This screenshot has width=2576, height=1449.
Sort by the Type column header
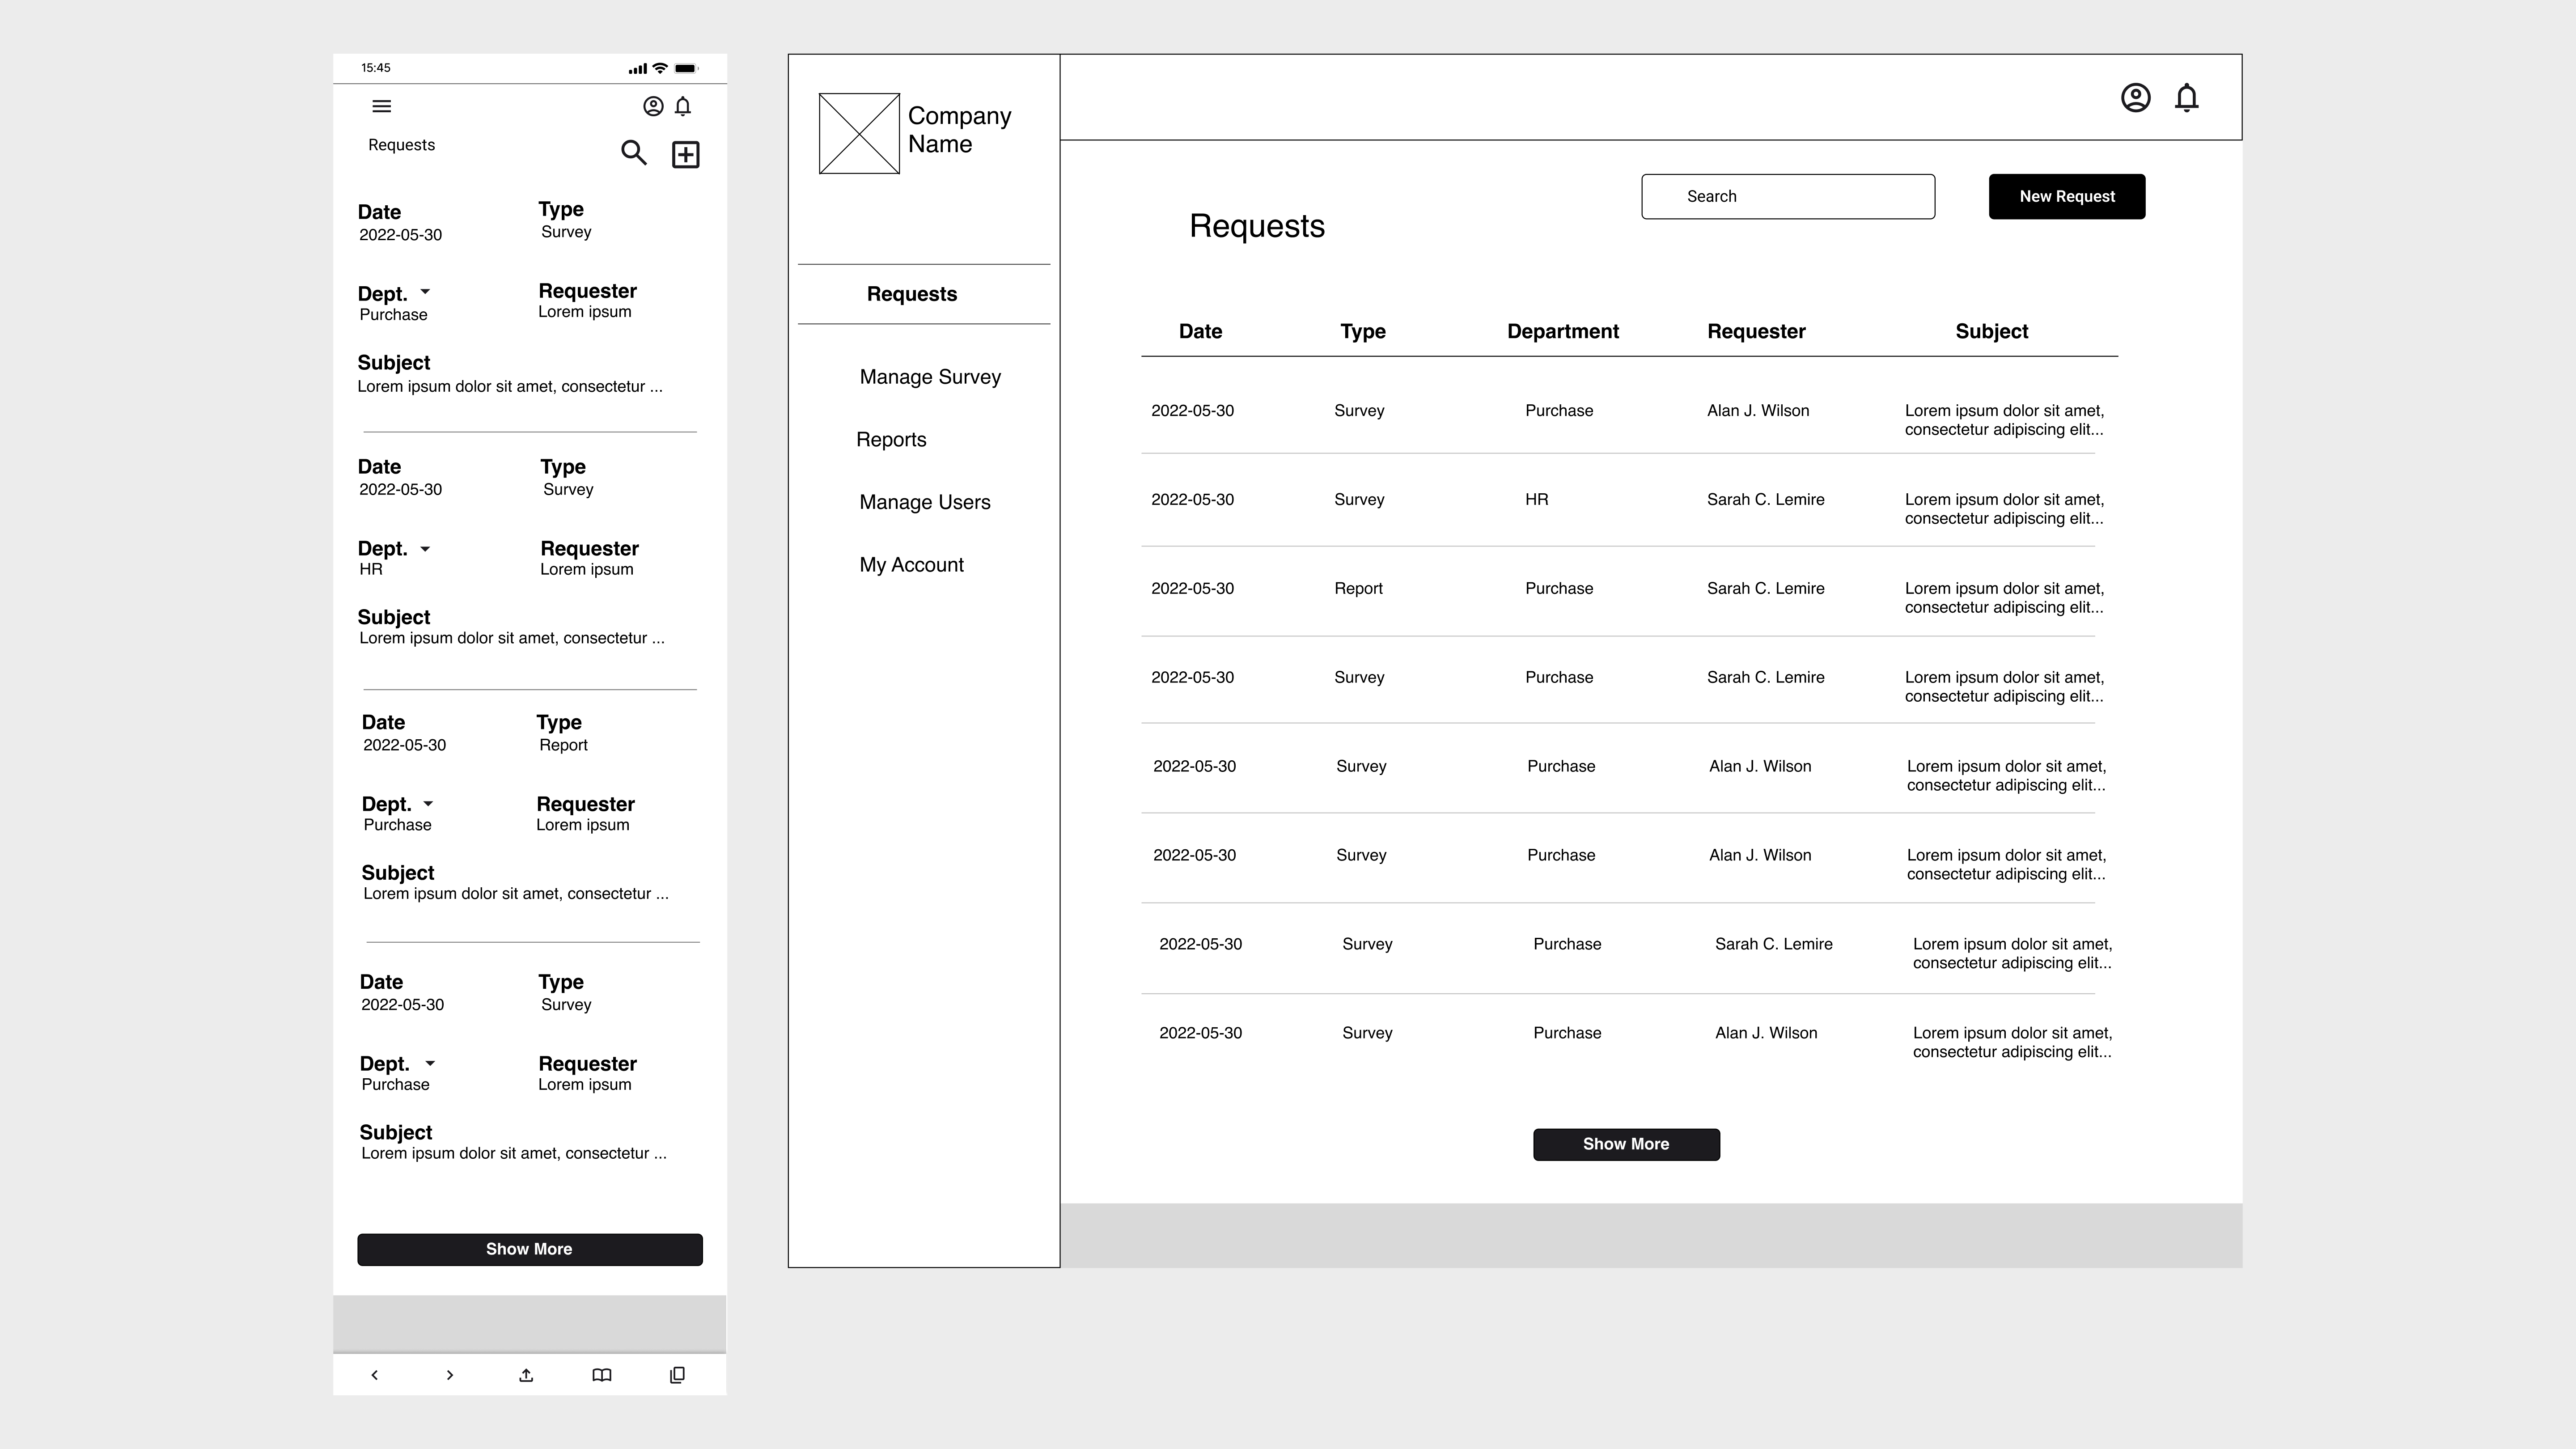point(1363,331)
